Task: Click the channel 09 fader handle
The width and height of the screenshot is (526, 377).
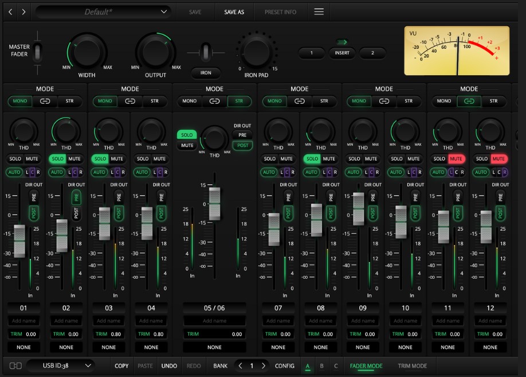Action: point(358,209)
